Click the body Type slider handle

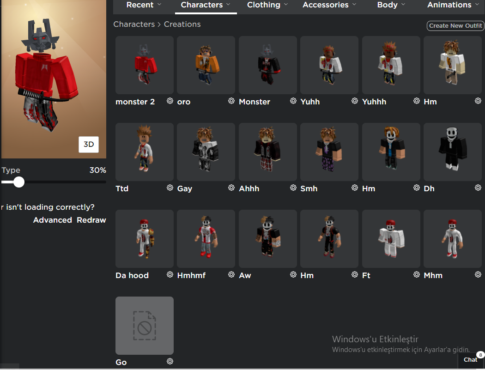[x=19, y=182]
